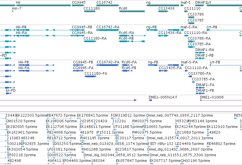Select the EK176841.5prime EST feature
This screenshot has width=242, height=165.
click(x=79, y=118)
